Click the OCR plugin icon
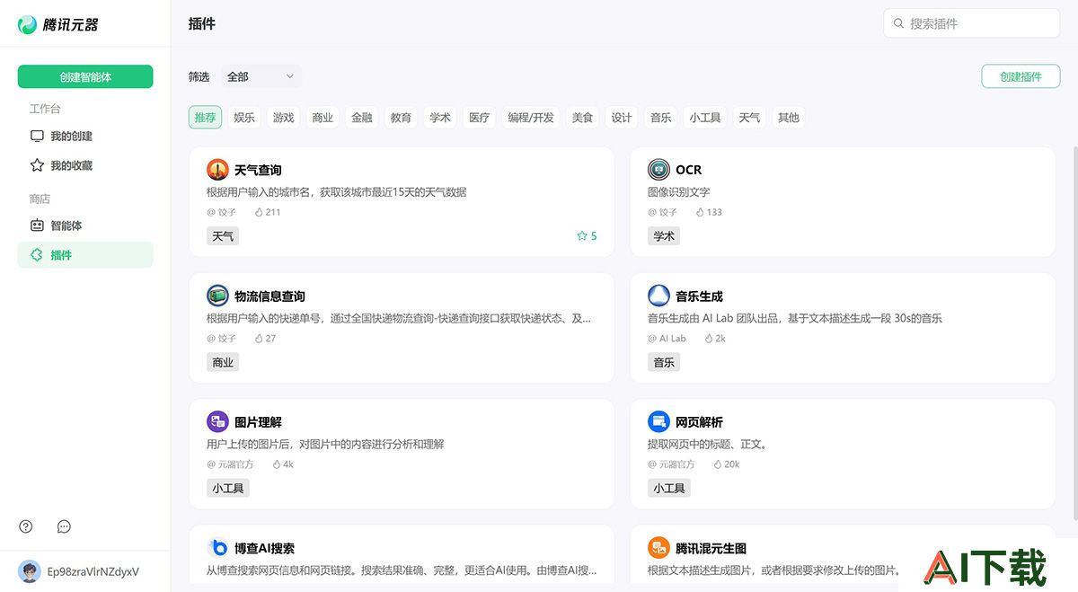 click(x=658, y=170)
